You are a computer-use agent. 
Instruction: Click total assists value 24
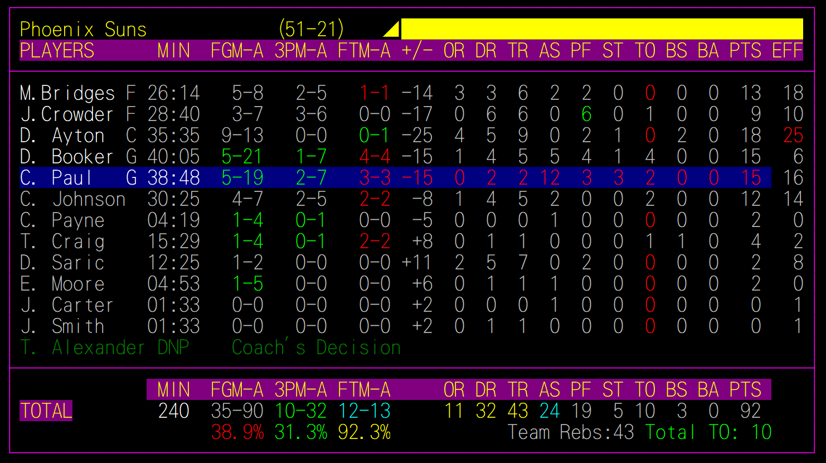[550, 411]
